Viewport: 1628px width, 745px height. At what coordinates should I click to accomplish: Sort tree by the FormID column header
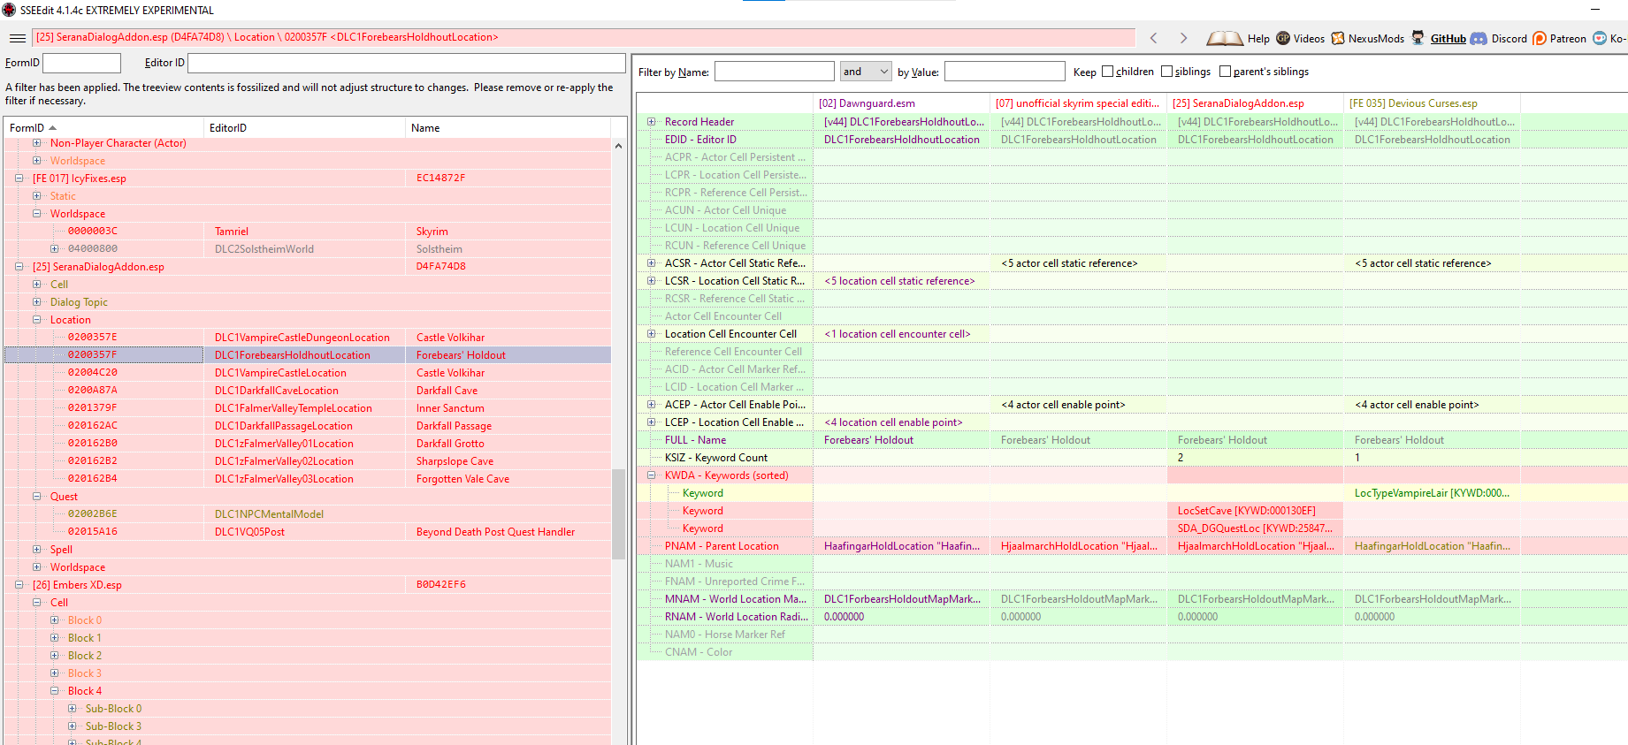[103, 128]
